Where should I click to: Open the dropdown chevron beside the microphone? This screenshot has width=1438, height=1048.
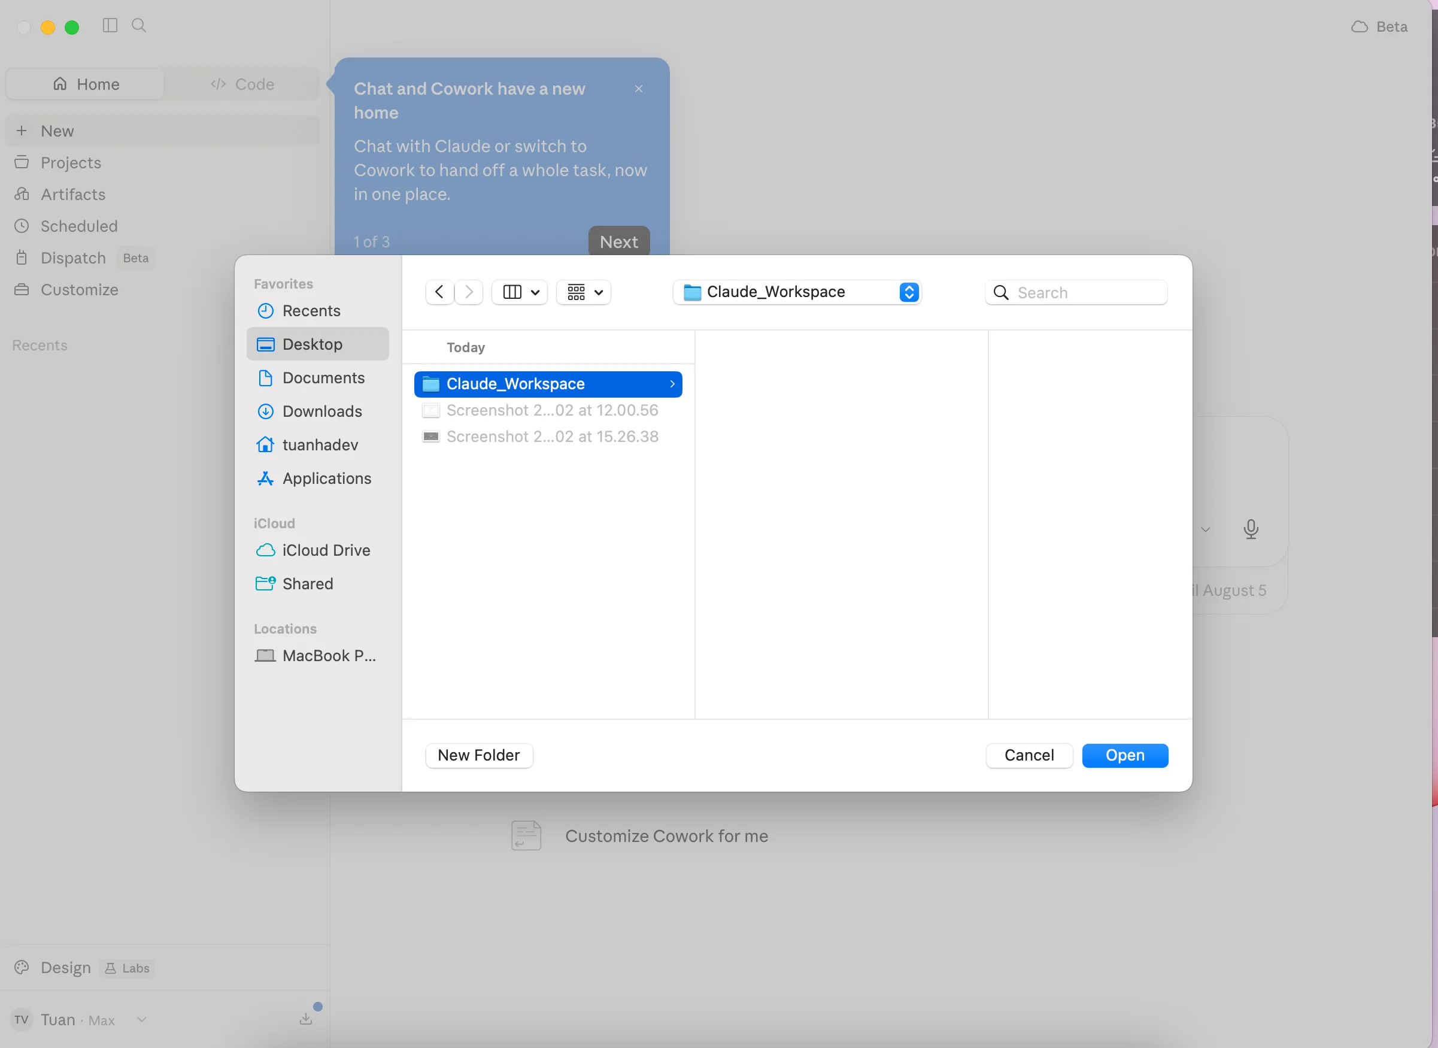tap(1205, 529)
